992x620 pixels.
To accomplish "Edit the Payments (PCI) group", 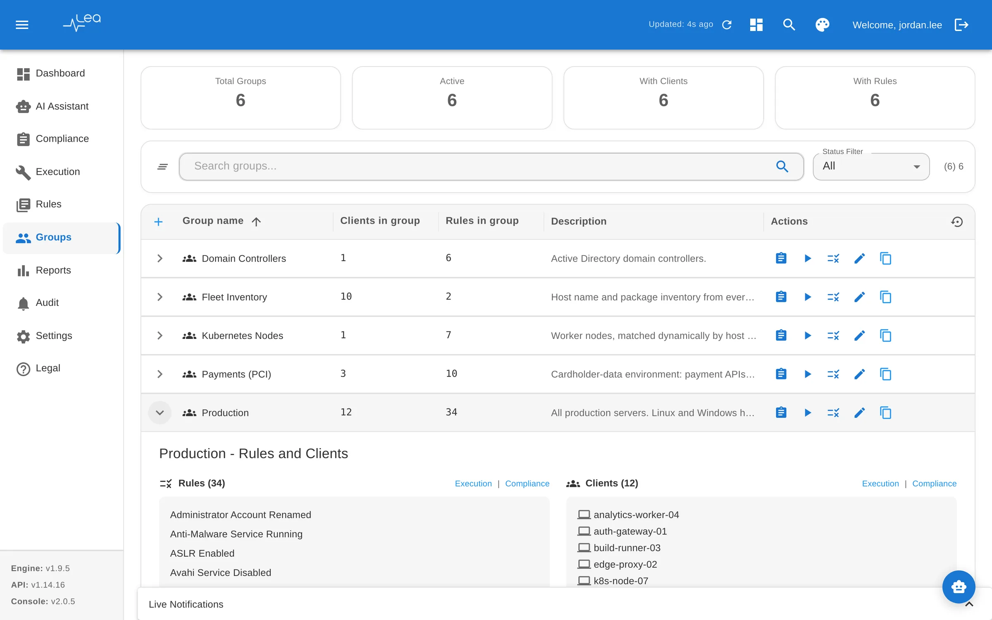I will click(859, 374).
